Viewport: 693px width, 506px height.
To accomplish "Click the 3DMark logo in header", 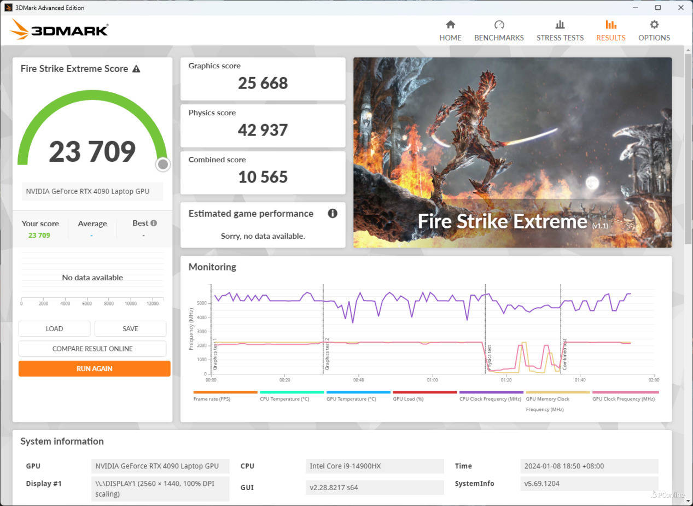I will (x=59, y=30).
